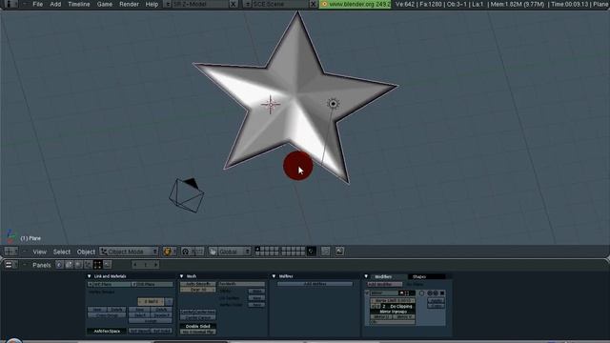The width and height of the screenshot is (610, 343).
Task: Apply the Mirror modifier
Action: click(x=437, y=301)
